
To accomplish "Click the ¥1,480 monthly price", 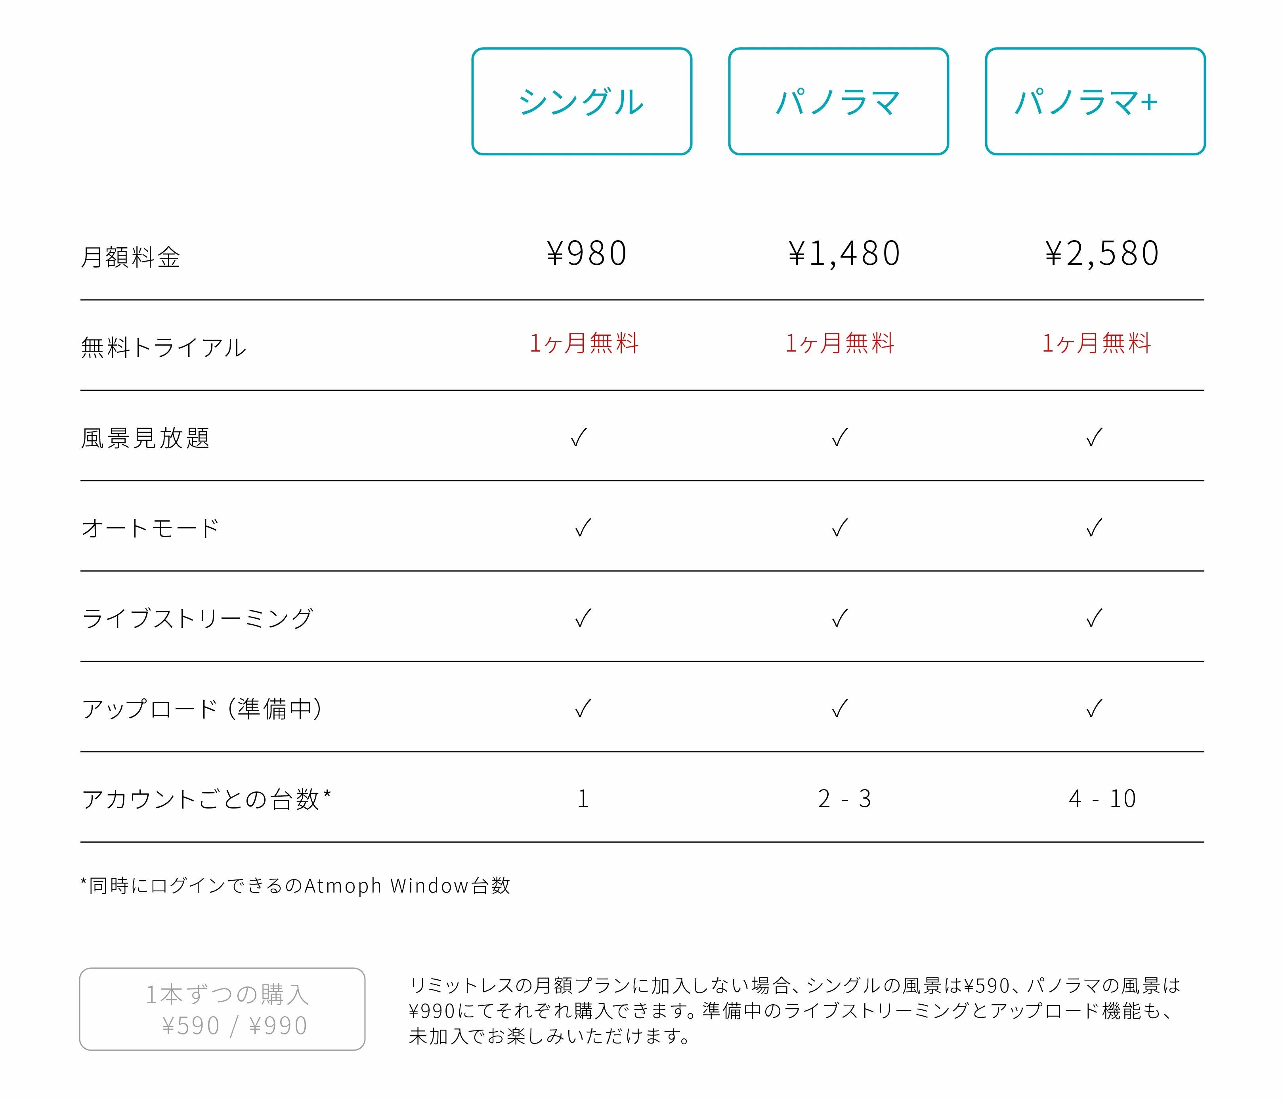I will click(x=844, y=253).
